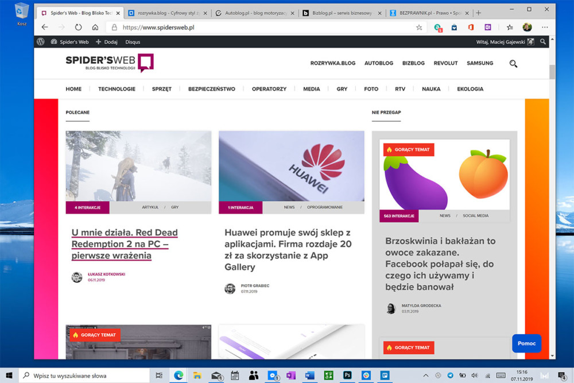Open the Recycle Bin (Kosz) desktop icon
This screenshot has height=383, width=574.
click(x=22, y=15)
